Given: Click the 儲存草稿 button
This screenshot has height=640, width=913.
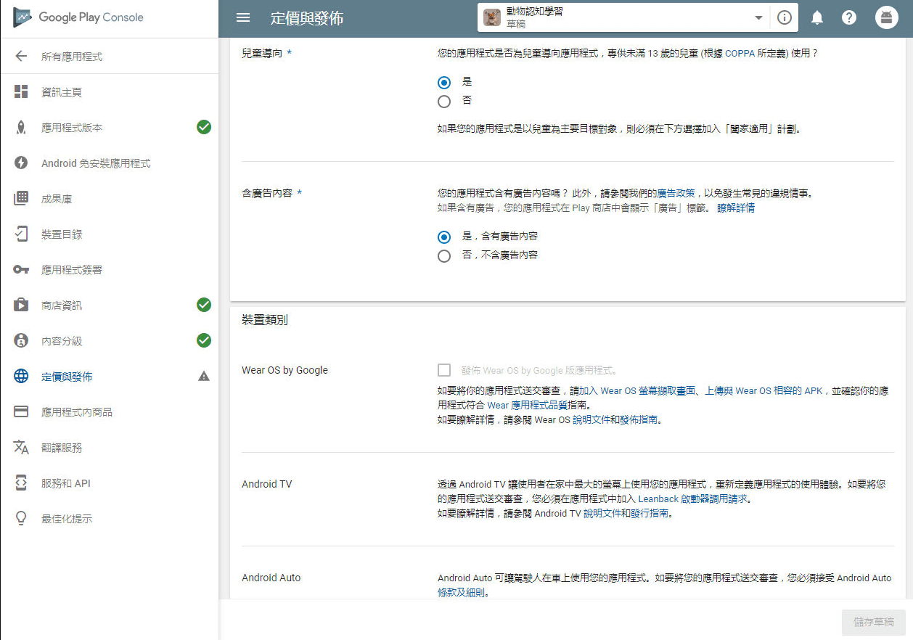Looking at the screenshot, I should [x=874, y=622].
